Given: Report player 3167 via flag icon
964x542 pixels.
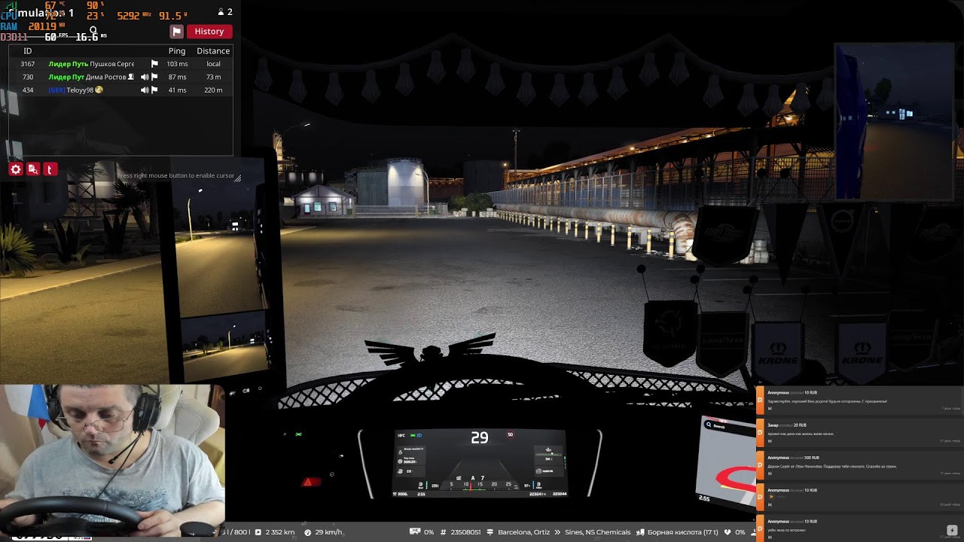Looking at the screenshot, I should click(154, 64).
